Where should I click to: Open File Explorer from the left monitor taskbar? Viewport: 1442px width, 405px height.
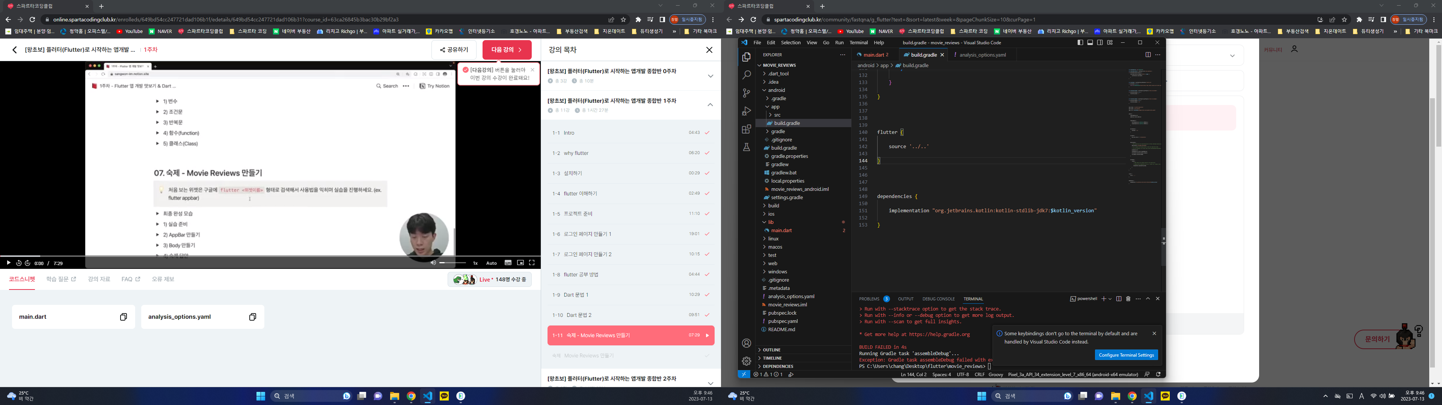pyautogui.click(x=395, y=396)
